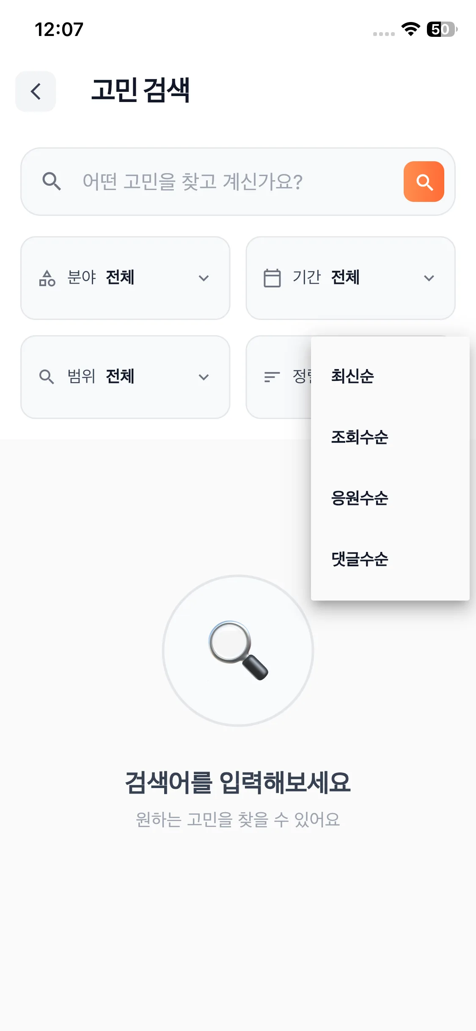Screen dimensions: 476x1031
Task: Tap the magnifier icon beside 범위
Action: coord(47,377)
